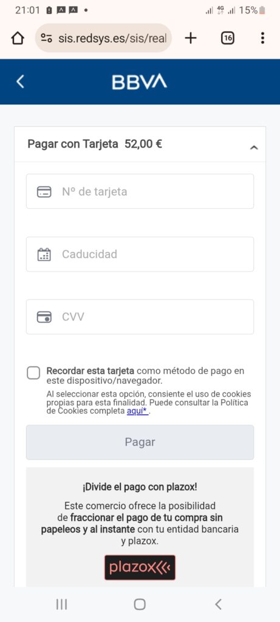Click the Pagar button
Screen dimensions: 280x622
pos(140,442)
